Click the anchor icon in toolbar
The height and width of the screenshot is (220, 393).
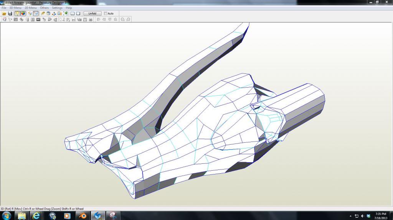(54, 13)
